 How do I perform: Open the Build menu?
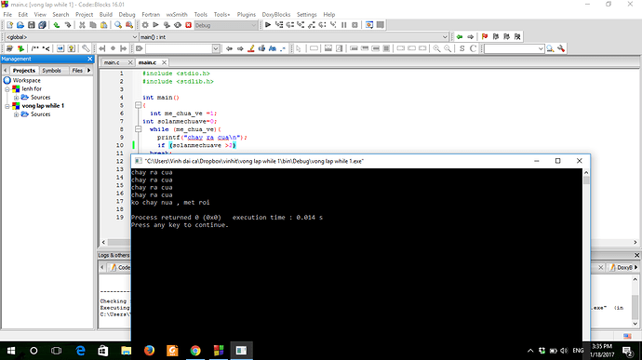pyautogui.click(x=106, y=14)
